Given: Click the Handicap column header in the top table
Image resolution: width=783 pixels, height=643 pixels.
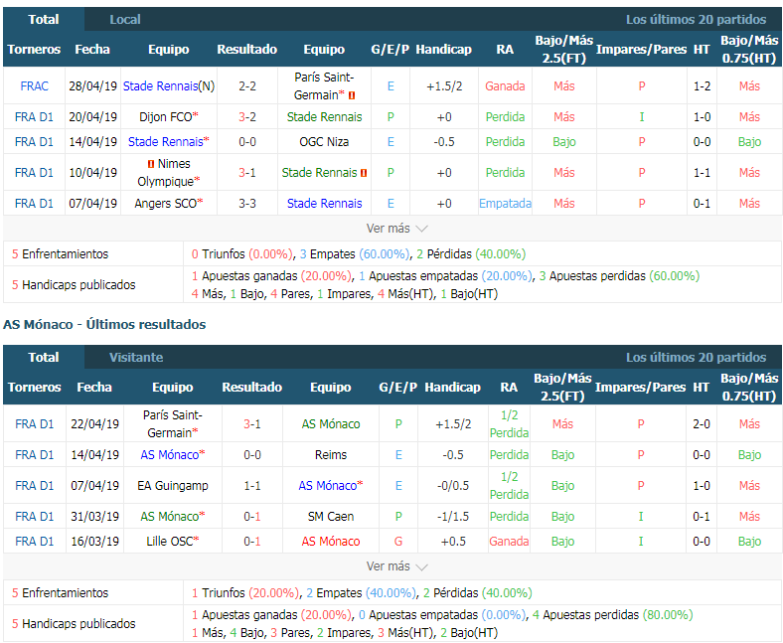Looking at the screenshot, I should click(x=443, y=49).
